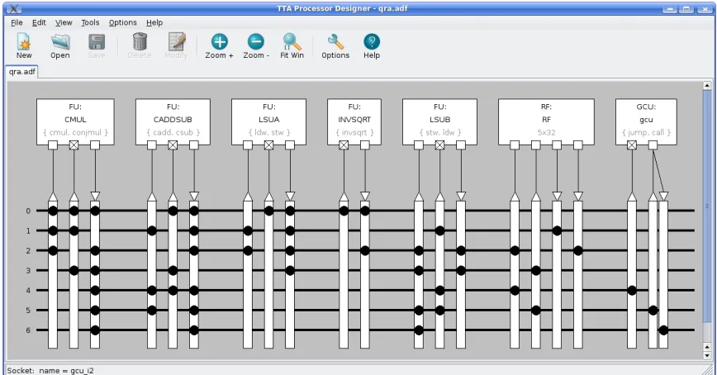Click the crossed trigger port on LSUB
This screenshot has width=717, height=375.
439,145
